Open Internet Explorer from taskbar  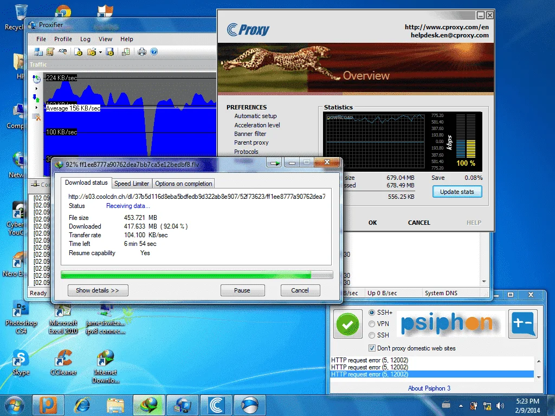pyautogui.click(x=82, y=405)
